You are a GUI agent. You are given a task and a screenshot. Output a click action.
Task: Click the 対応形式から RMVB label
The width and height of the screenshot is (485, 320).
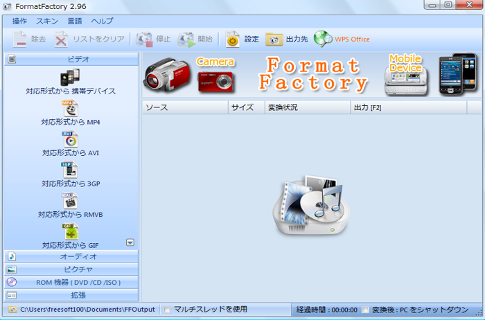[70, 214]
